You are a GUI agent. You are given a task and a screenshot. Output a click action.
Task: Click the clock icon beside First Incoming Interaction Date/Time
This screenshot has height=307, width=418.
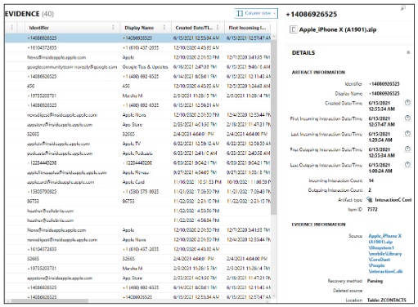tap(407, 118)
